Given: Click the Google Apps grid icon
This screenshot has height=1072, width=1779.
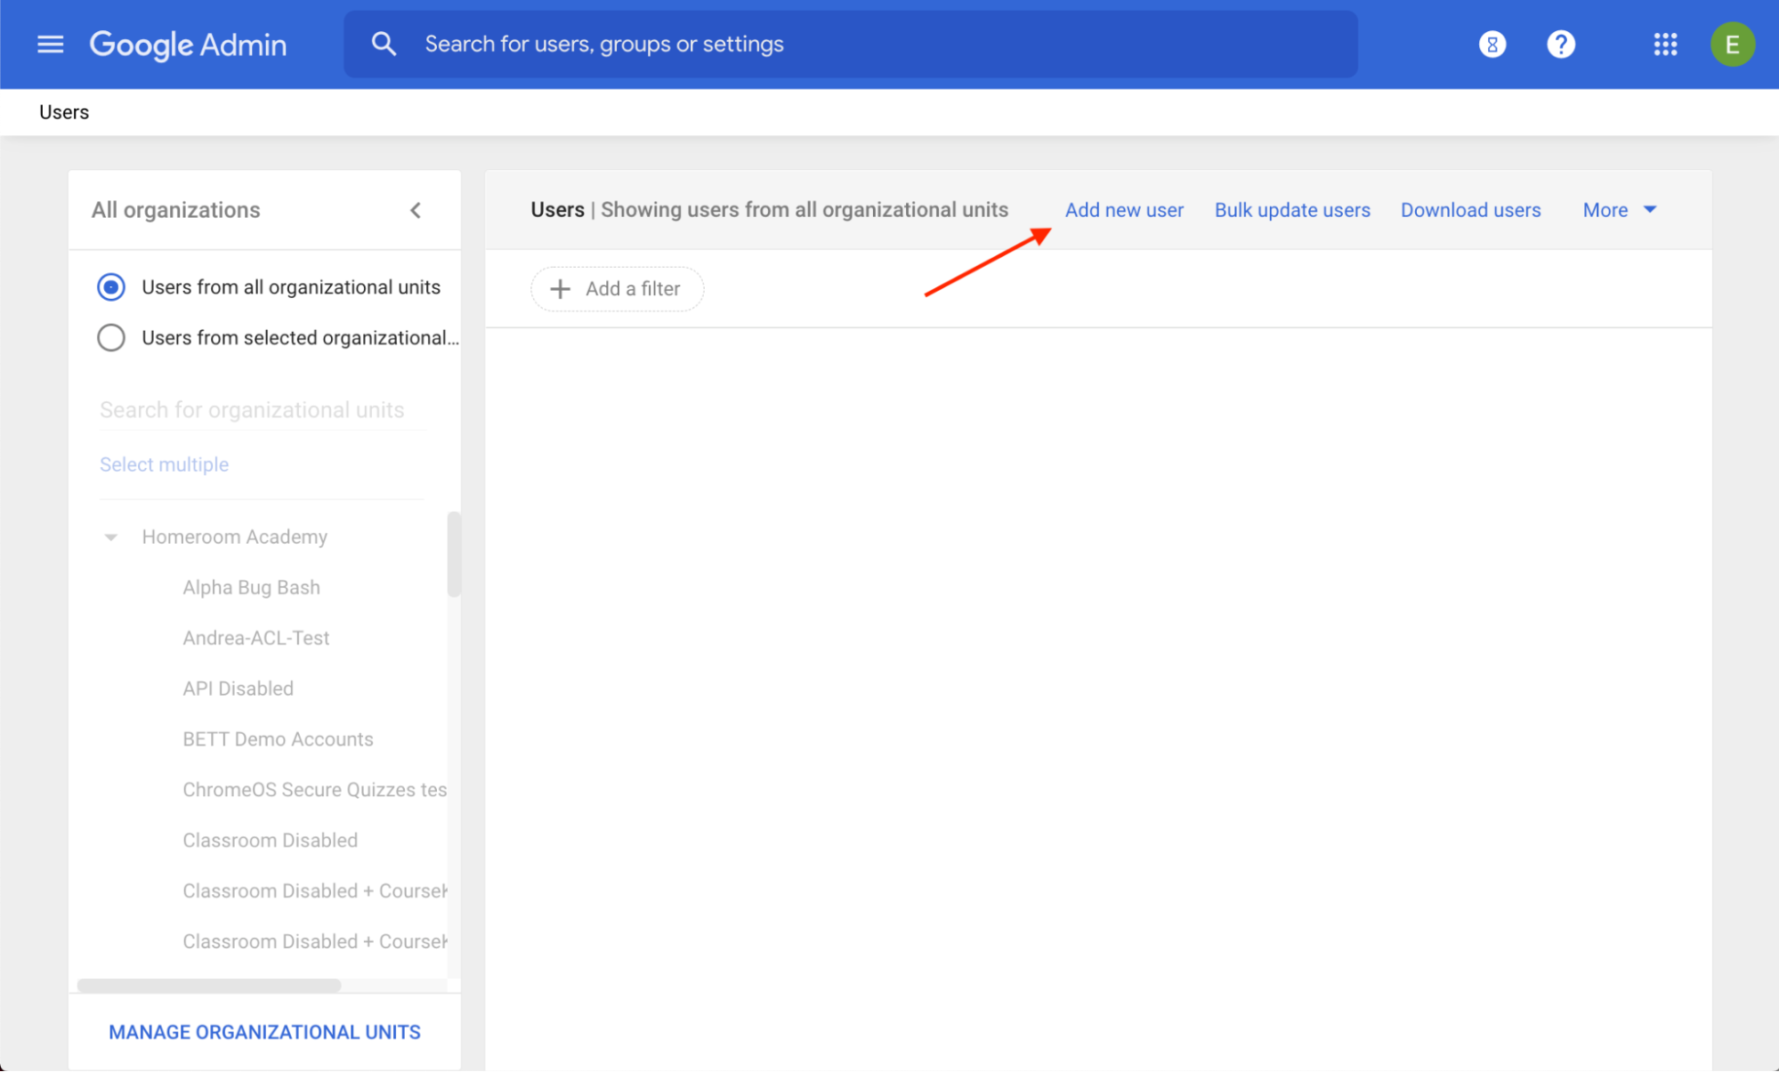Looking at the screenshot, I should click(x=1664, y=44).
